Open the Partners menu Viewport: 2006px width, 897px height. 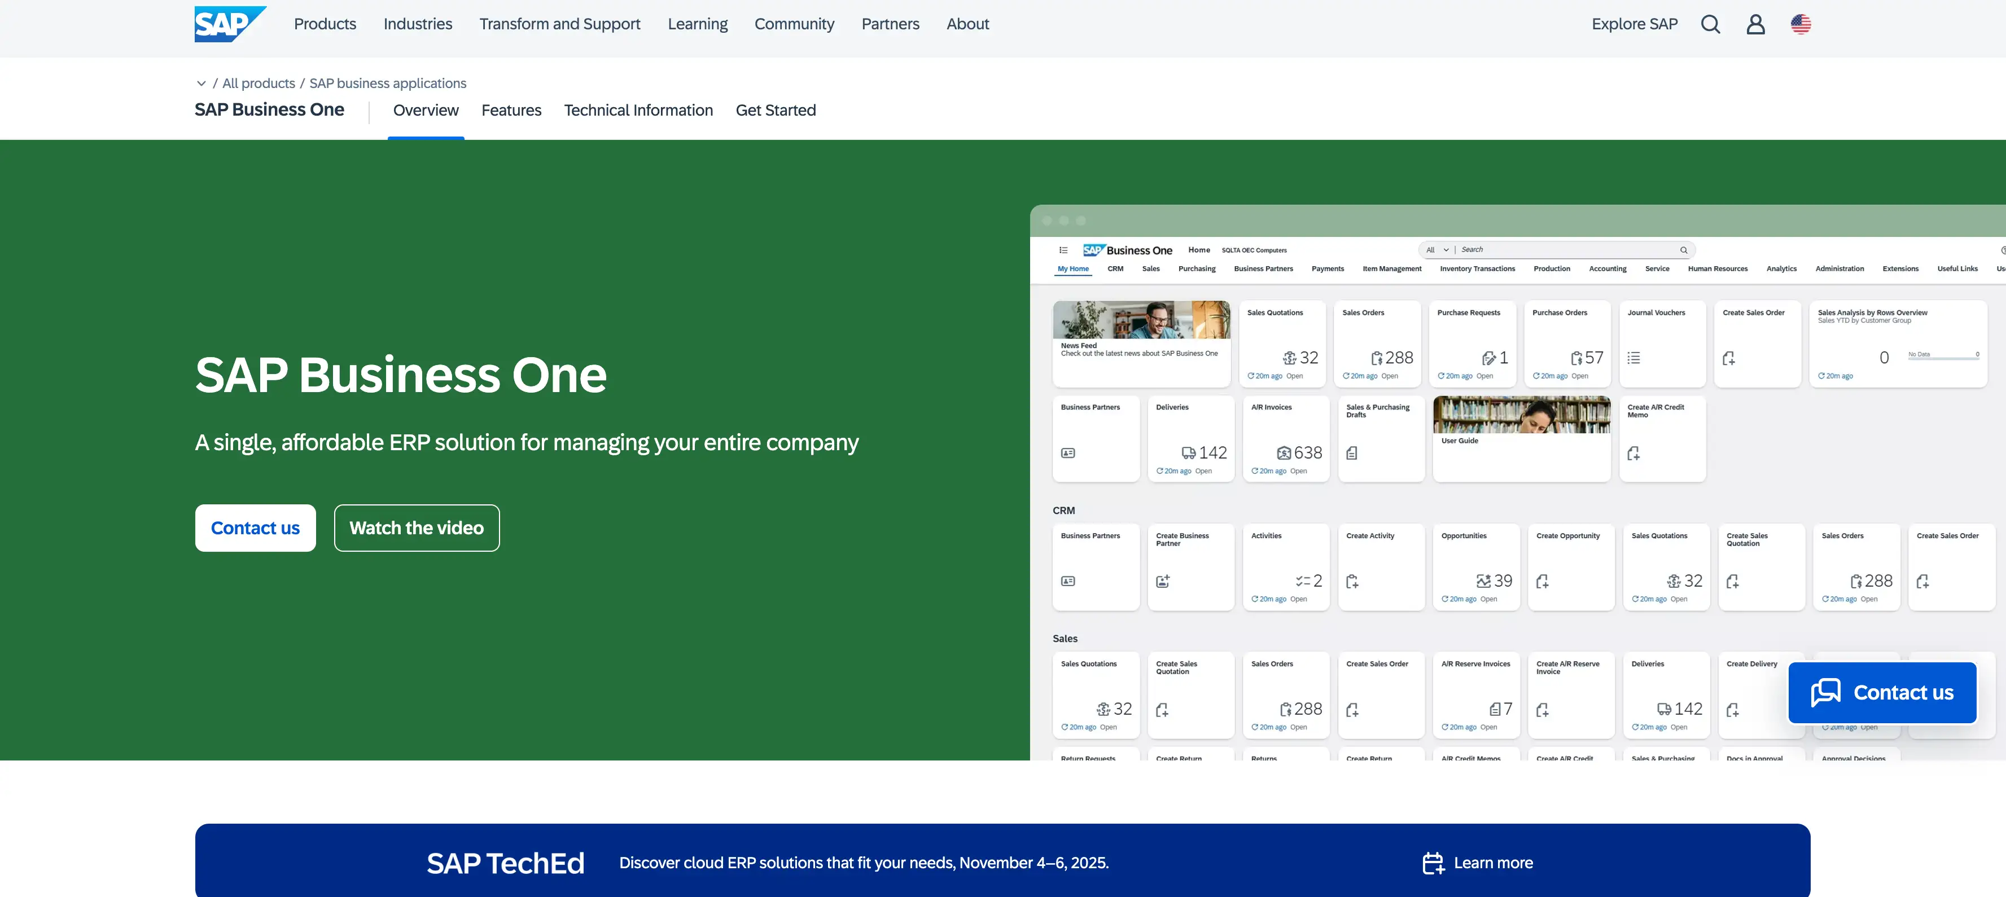pyautogui.click(x=890, y=24)
